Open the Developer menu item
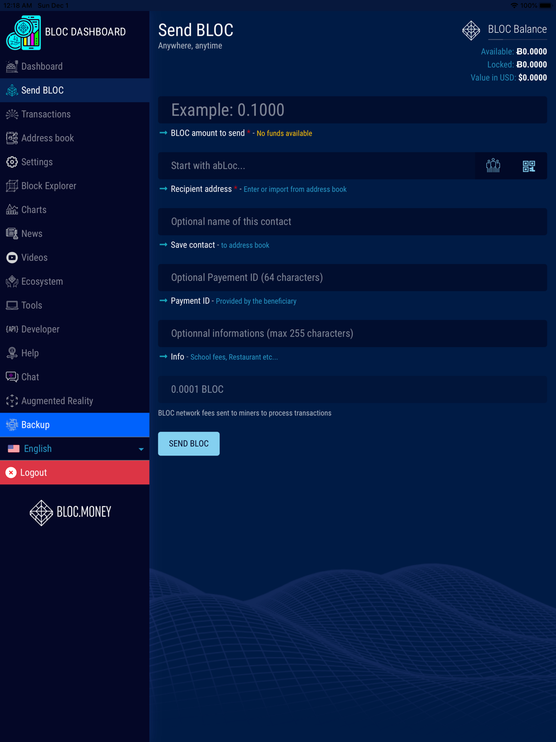This screenshot has width=556, height=742. pos(75,330)
